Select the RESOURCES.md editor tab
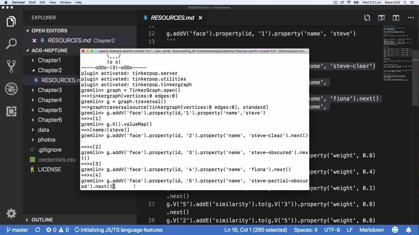419x235 pixels. (172, 18)
